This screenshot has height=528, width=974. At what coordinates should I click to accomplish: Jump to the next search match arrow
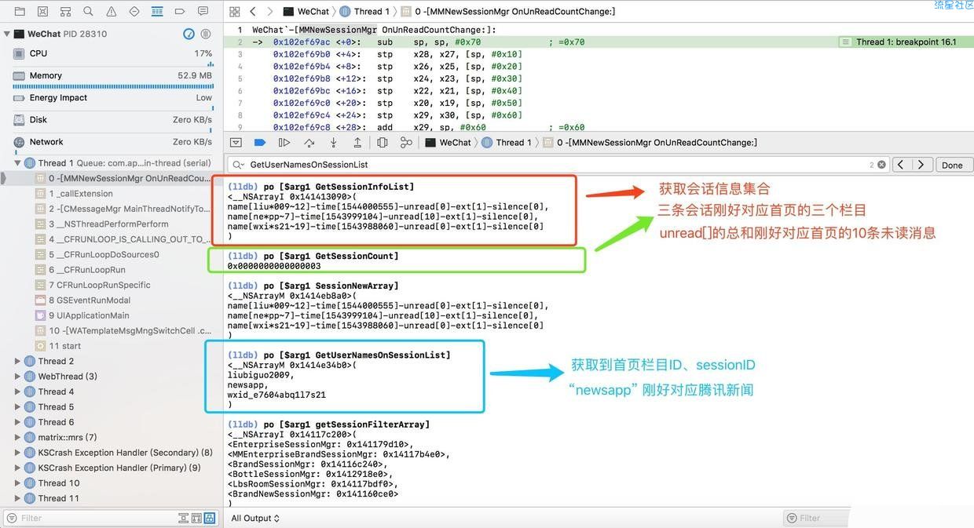coord(923,165)
